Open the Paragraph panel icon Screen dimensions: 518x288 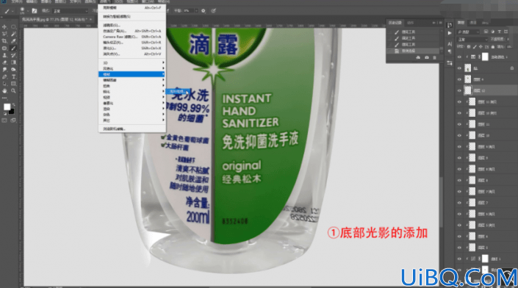450,51
